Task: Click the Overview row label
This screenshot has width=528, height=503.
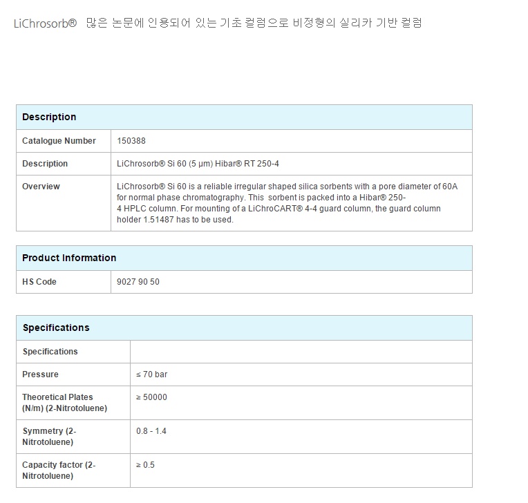Action: point(41,187)
